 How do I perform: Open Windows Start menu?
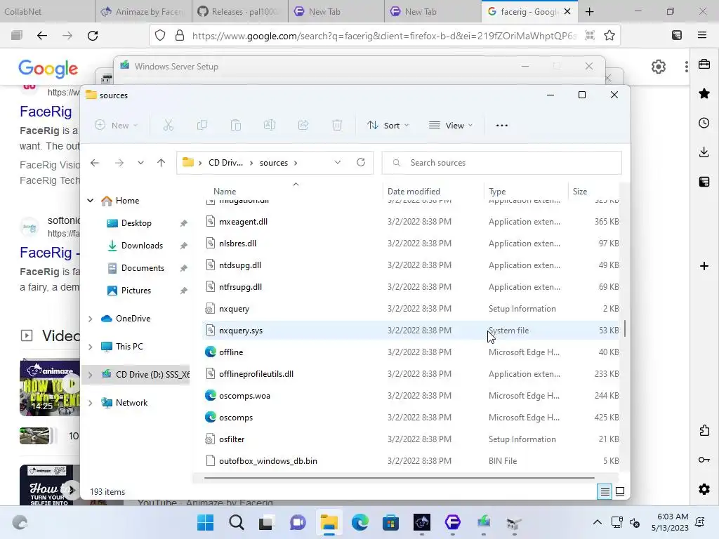coord(206,522)
